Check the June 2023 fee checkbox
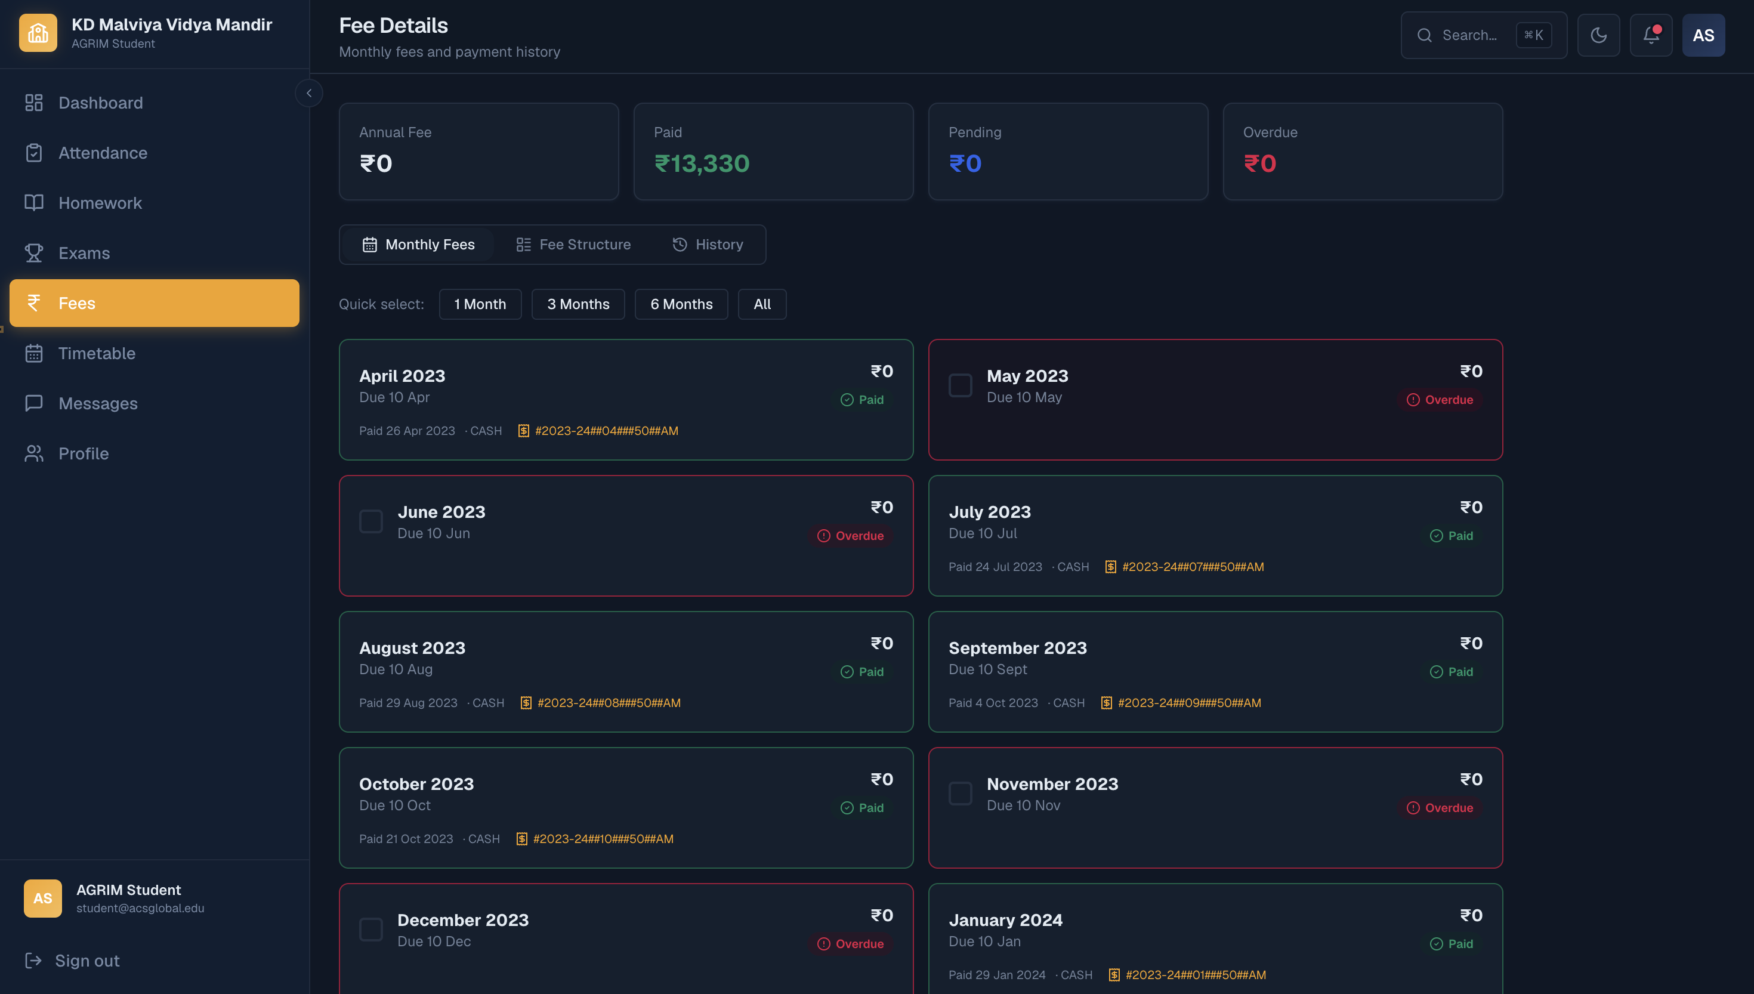This screenshot has height=994, width=1754. (x=371, y=521)
